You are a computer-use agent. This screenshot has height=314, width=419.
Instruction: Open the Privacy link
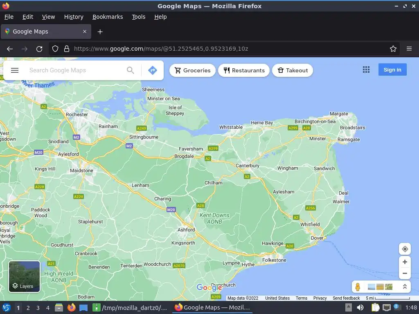(320, 298)
